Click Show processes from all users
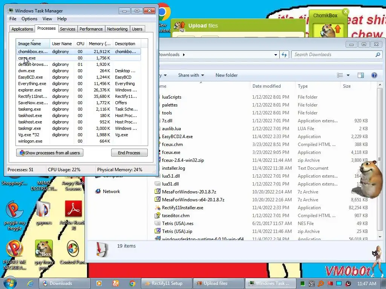The width and height of the screenshot is (386, 289). click(x=50, y=153)
